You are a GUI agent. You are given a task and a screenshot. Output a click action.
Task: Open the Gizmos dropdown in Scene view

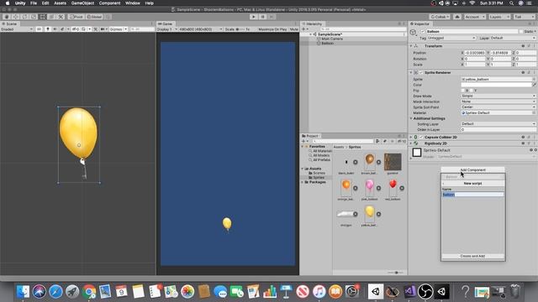click(119, 29)
